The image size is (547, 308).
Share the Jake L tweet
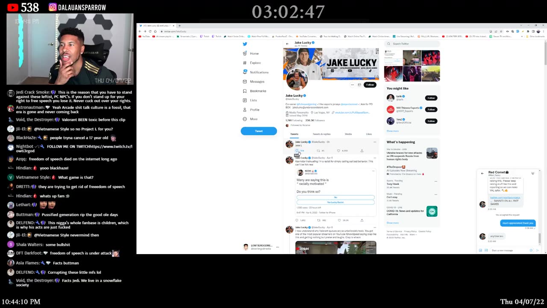click(x=362, y=151)
